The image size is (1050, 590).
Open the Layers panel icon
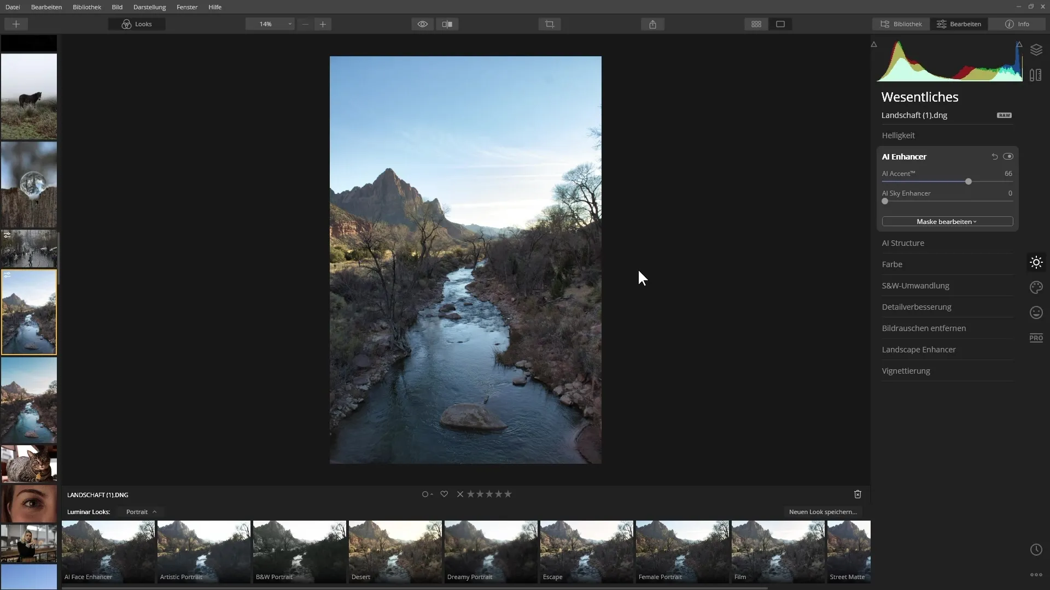point(1036,50)
